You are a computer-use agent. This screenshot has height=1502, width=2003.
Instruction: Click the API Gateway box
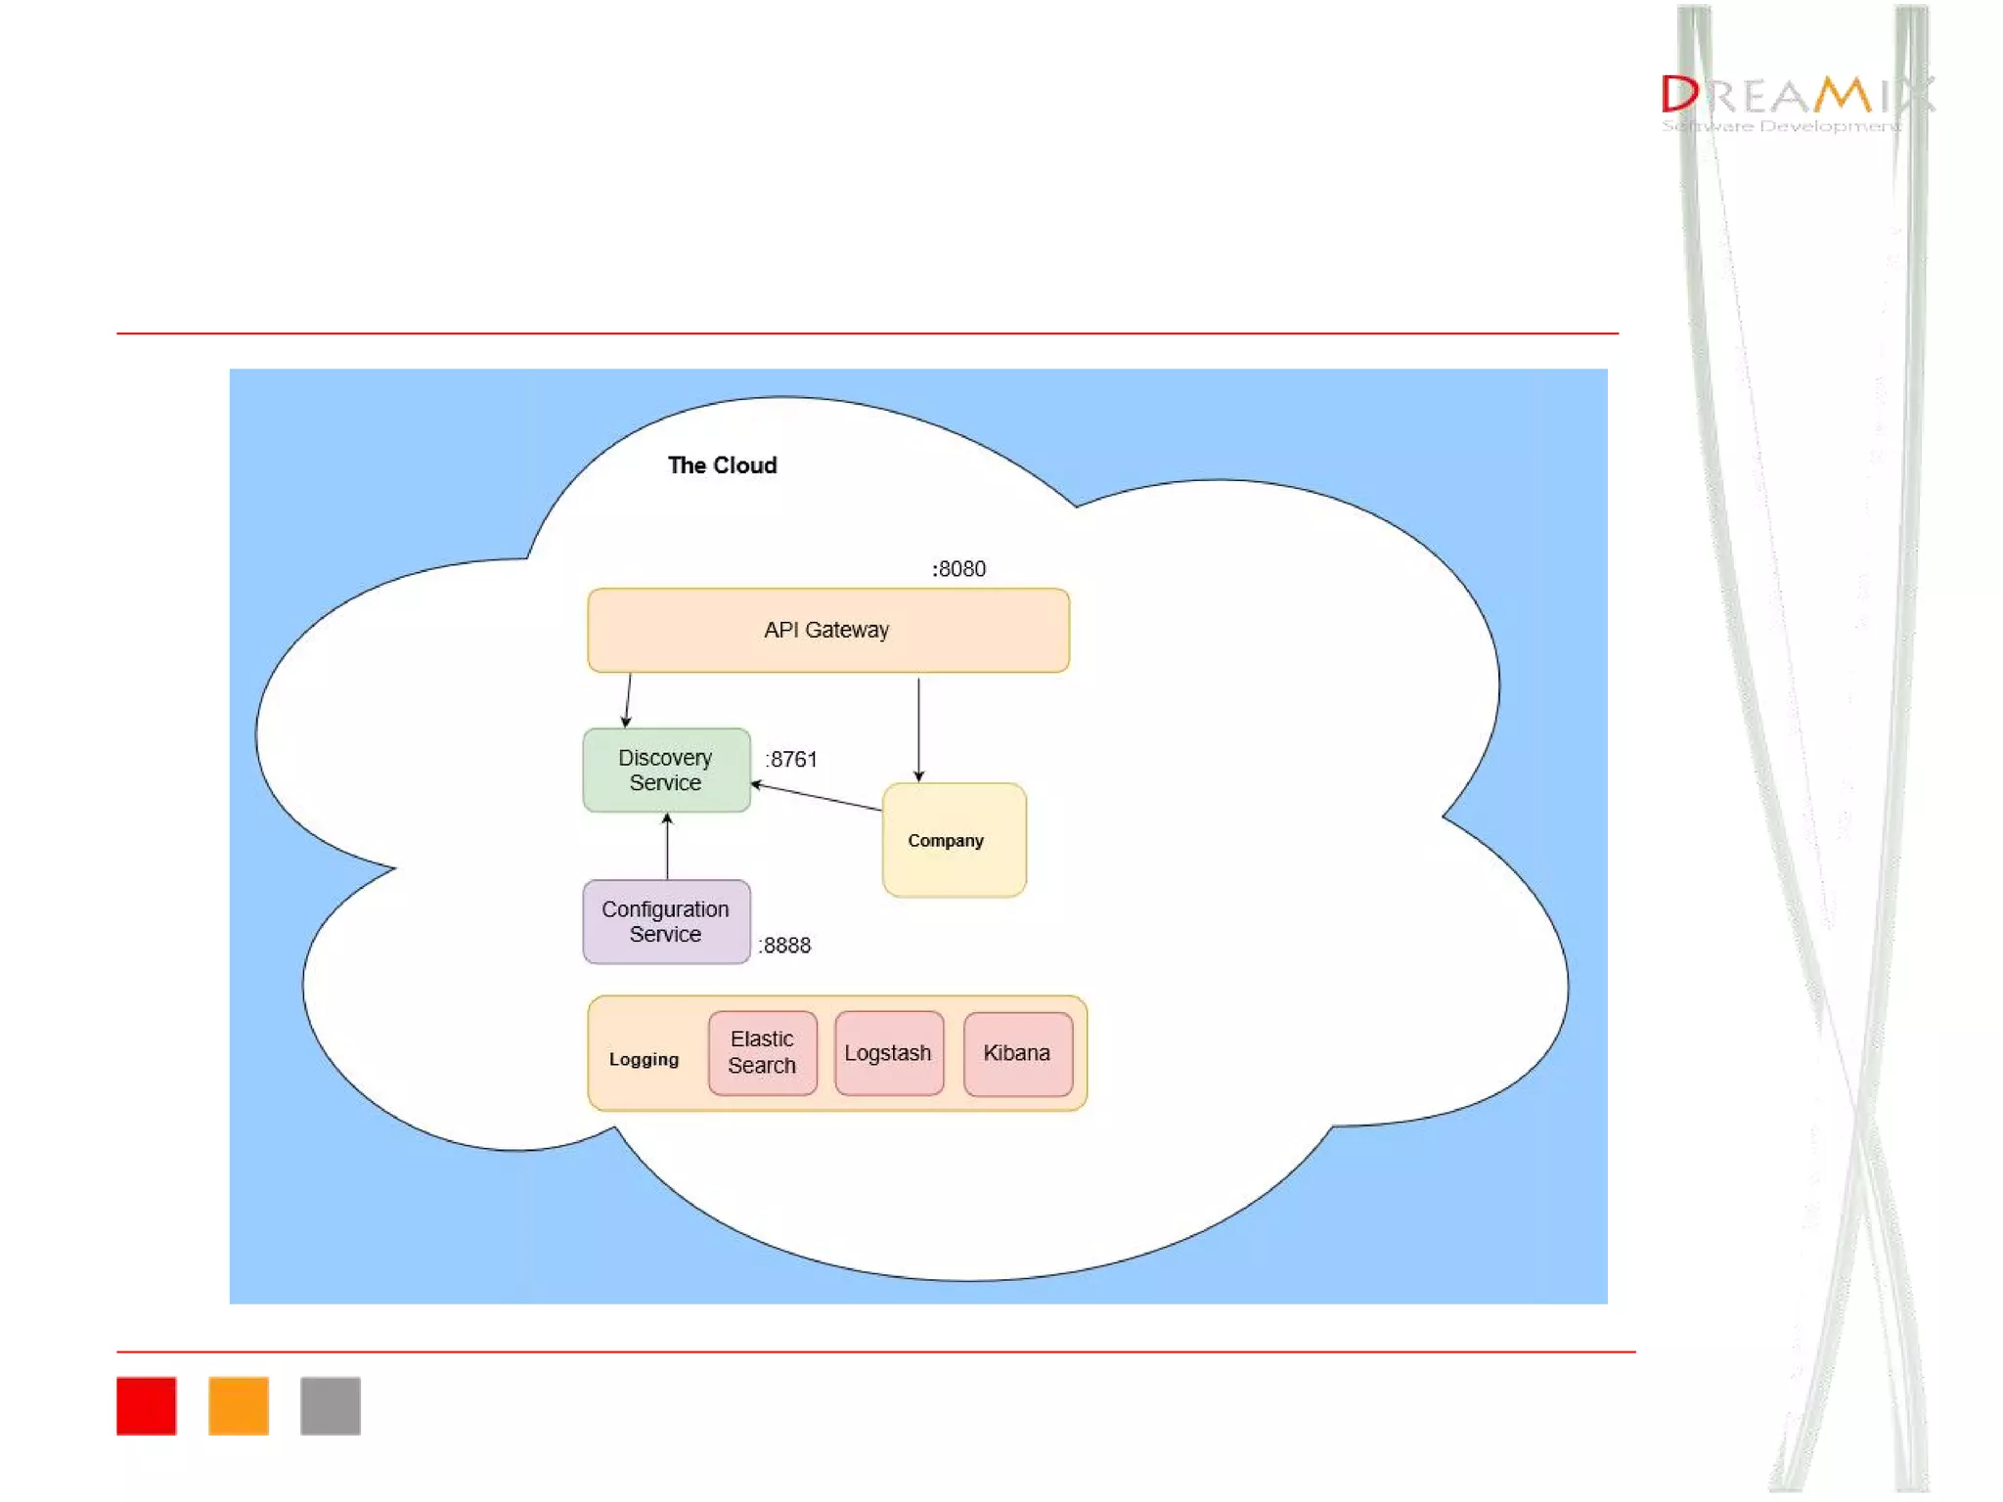[827, 630]
